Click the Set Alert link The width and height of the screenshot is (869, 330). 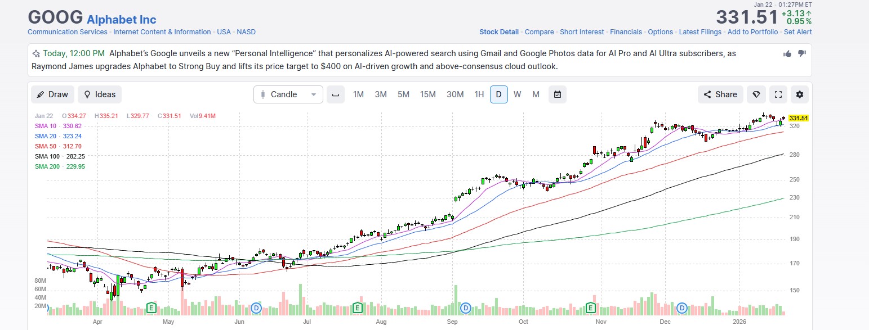(797, 32)
